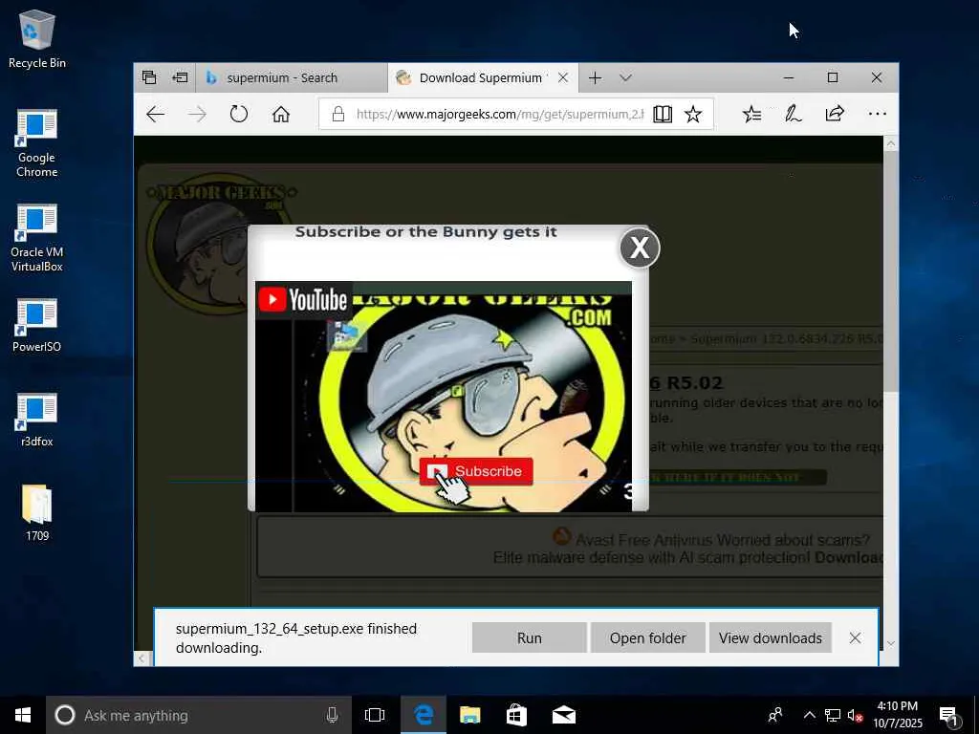Open Task View from taskbar
This screenshot has width=979, height=734.
(x=375, y=715)
